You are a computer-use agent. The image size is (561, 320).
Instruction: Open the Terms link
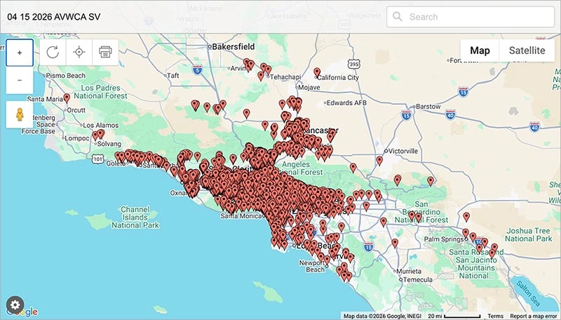[496, 316]
